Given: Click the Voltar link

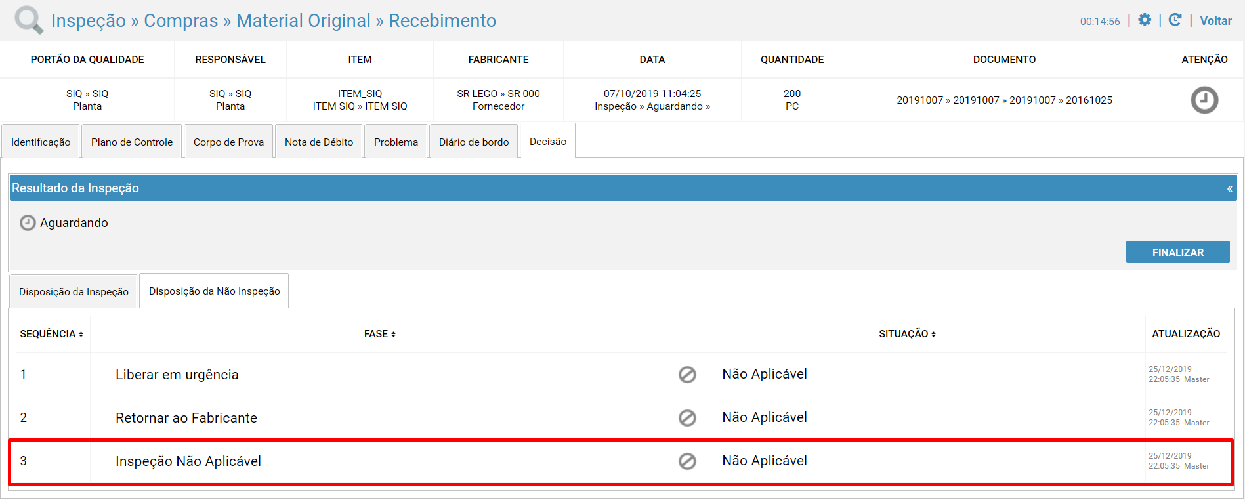Looking at the screenshot, I should 1215,21.
